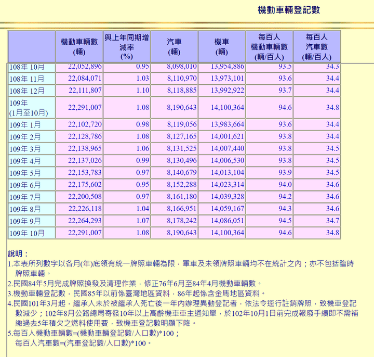This screenshot has height=357, width=374.
Task: Select the 每百人汽車數 column header
Action: [316, 47]
